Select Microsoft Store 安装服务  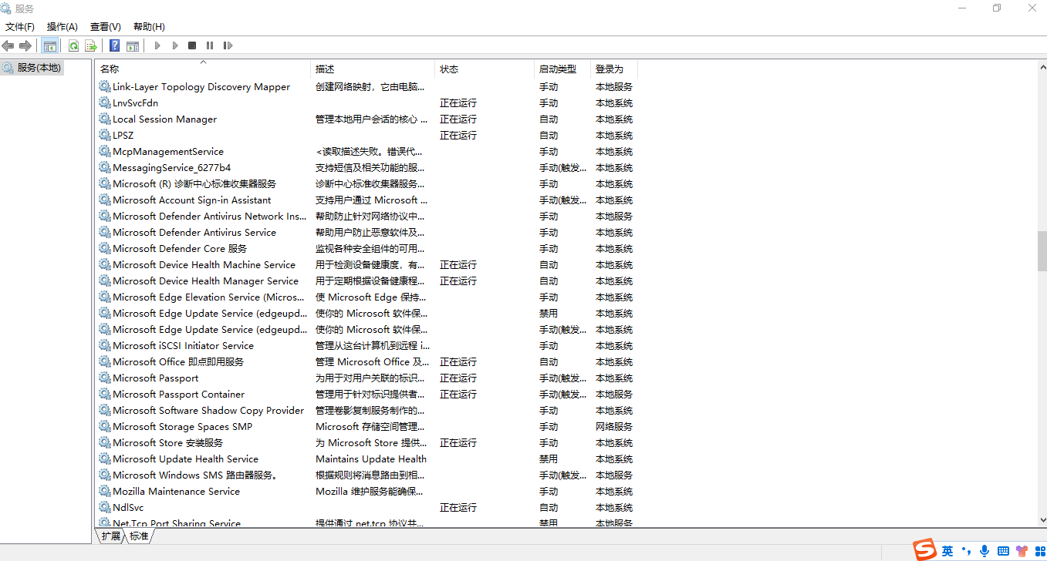pos(168,442)
